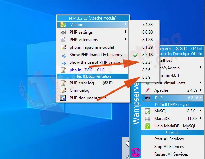205x159 pixels.
Task: Click the (62 B) error log size
Action: [x=108, y=83]
